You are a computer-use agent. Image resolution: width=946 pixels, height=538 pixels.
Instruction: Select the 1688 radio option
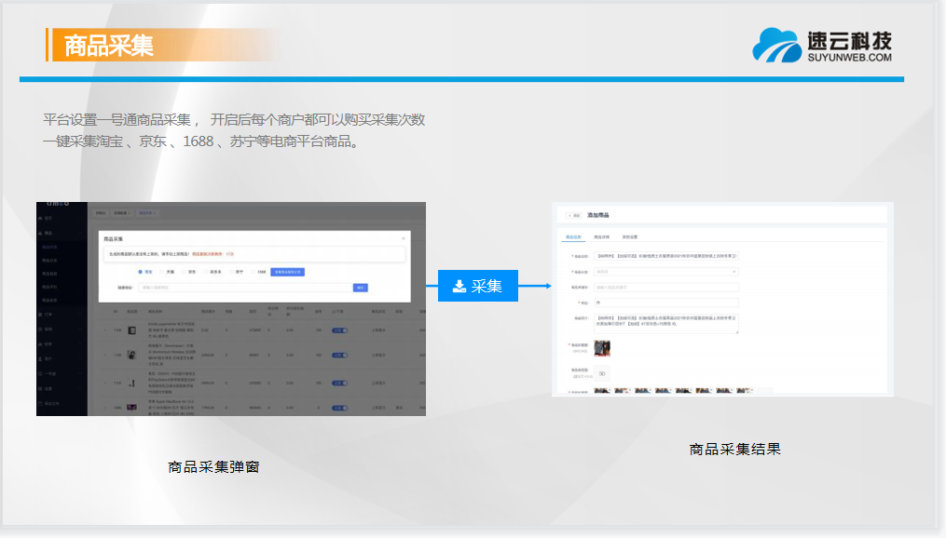coord(252,272)
